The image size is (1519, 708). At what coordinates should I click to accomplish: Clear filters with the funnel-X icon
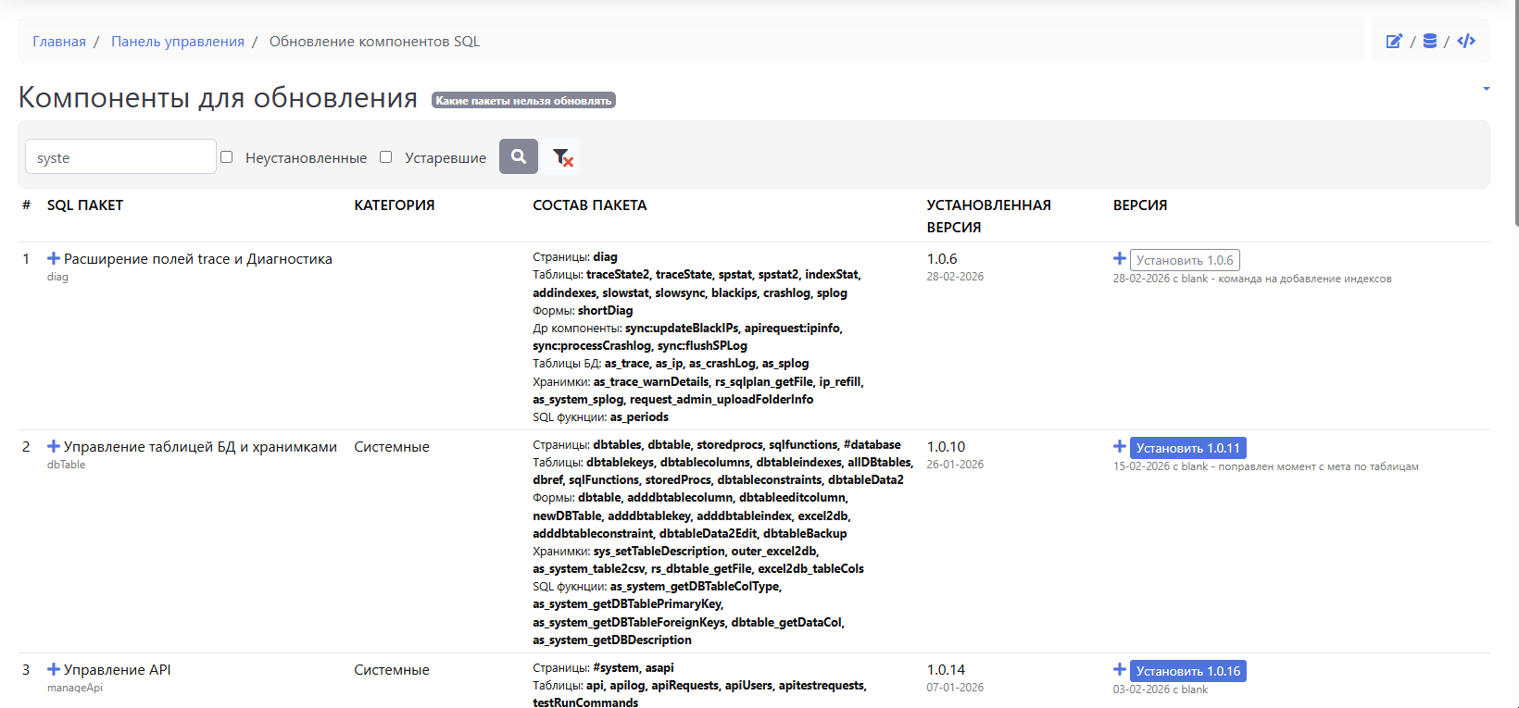pyautogui.click(x=562, y=157)
